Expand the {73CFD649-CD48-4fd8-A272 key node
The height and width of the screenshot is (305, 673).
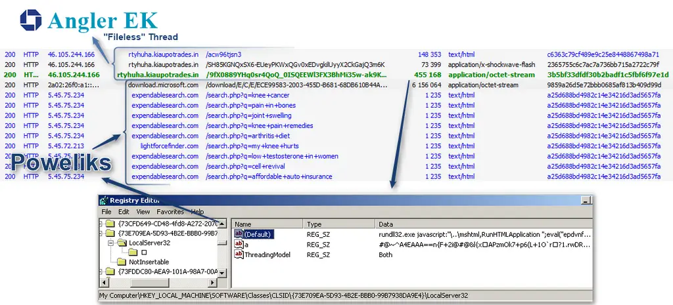pos(101,224)
